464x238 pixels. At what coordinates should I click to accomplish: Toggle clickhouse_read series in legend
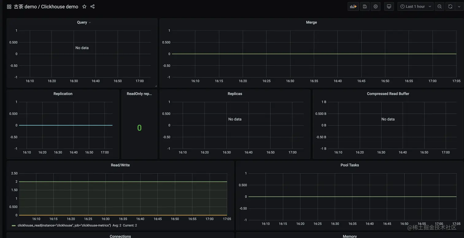coord(64,225)
